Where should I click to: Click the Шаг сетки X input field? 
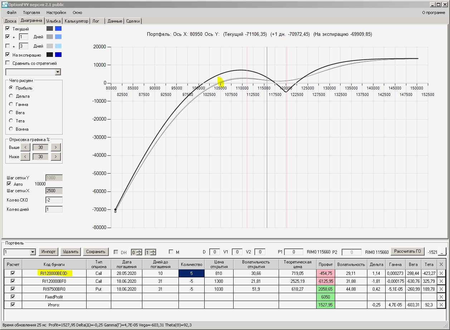coord(54,191)
